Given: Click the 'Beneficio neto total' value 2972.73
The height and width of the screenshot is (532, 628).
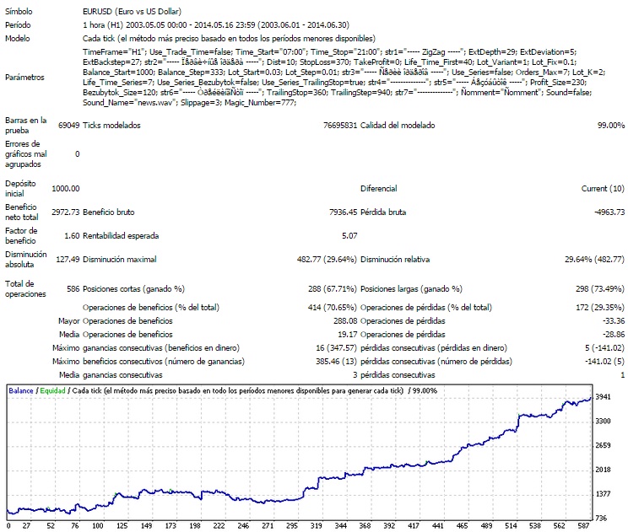Looking at the screenshot, I should pyautogui.click(x=64, y=212).
